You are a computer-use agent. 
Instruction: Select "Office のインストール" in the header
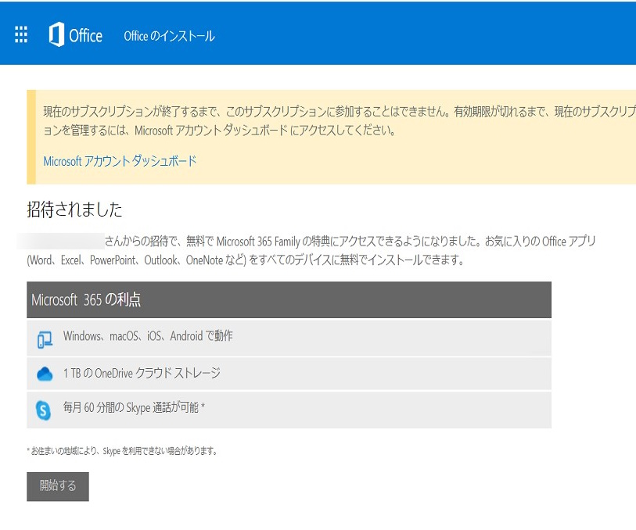[169, 35]
